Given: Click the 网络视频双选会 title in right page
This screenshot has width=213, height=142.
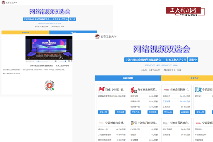Looking at the screenshot, I should click(162, 49).
